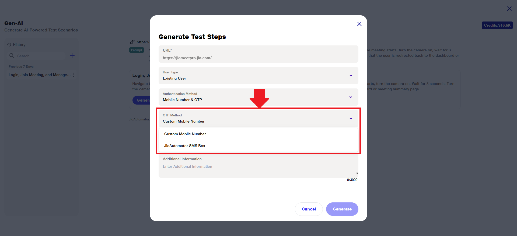This screenshot has height=236, width=517.
Task: Close the Generate Test Steps dialog
Action: 359,24
